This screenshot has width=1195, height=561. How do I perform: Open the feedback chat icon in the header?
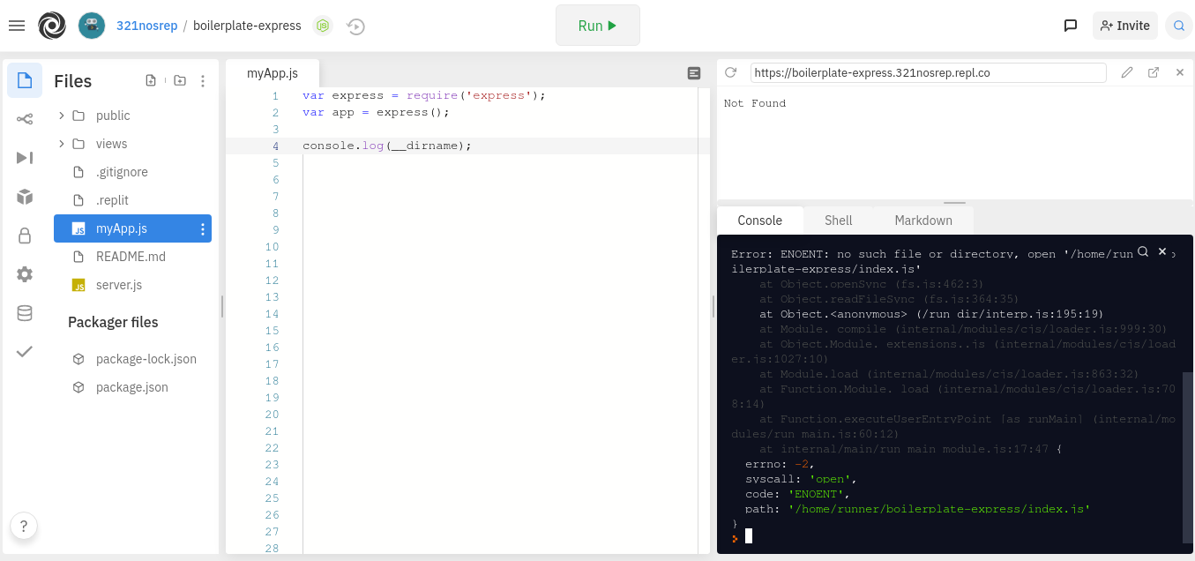tap(1071, 25)
